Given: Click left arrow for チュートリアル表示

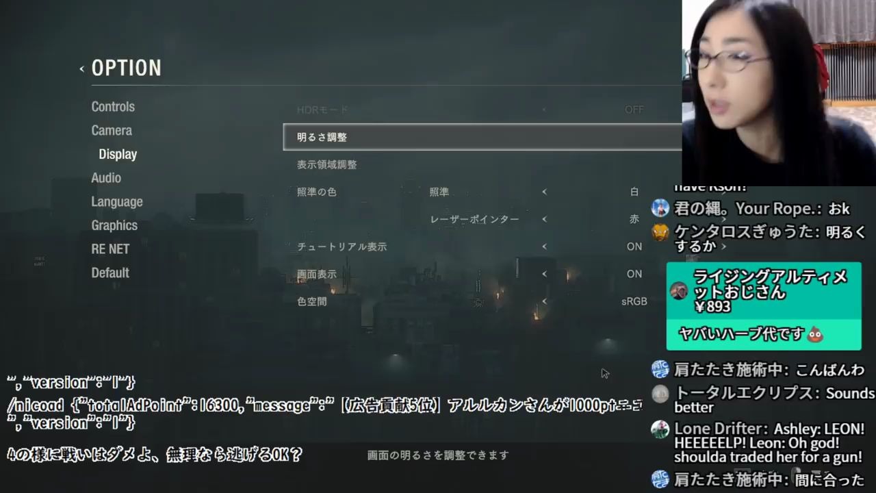Looking at the screenshot, I should (544, 246).
